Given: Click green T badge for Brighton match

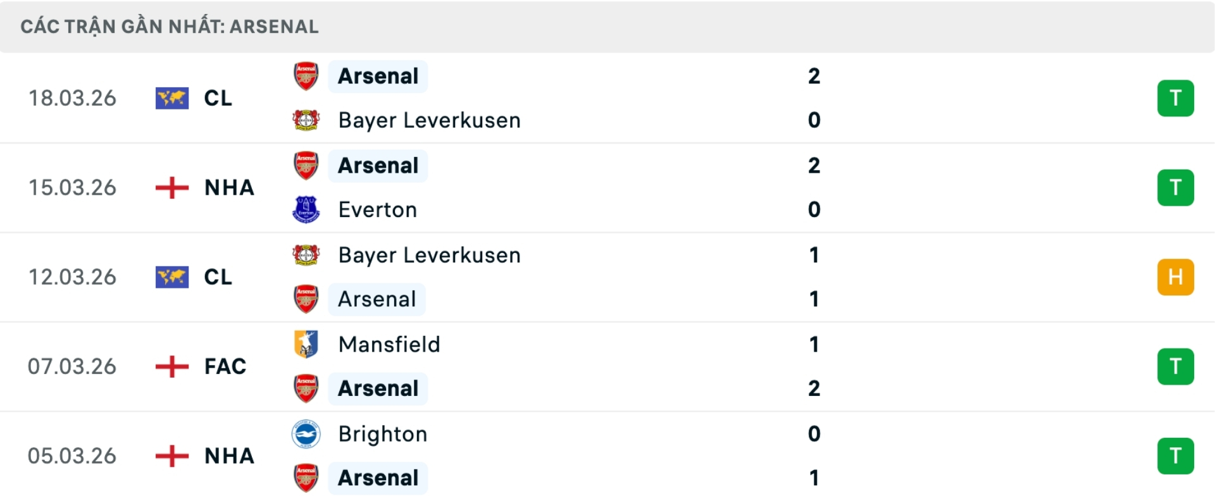Looking at the screenshot, I should pyautogui.click(x=1175, y=455).
